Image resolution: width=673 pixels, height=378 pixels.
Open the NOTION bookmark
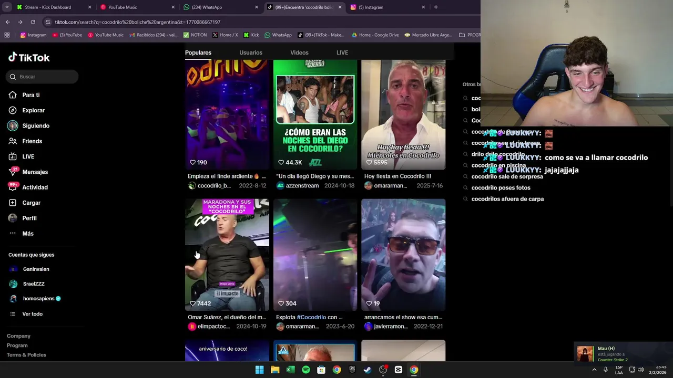[195, 35]
